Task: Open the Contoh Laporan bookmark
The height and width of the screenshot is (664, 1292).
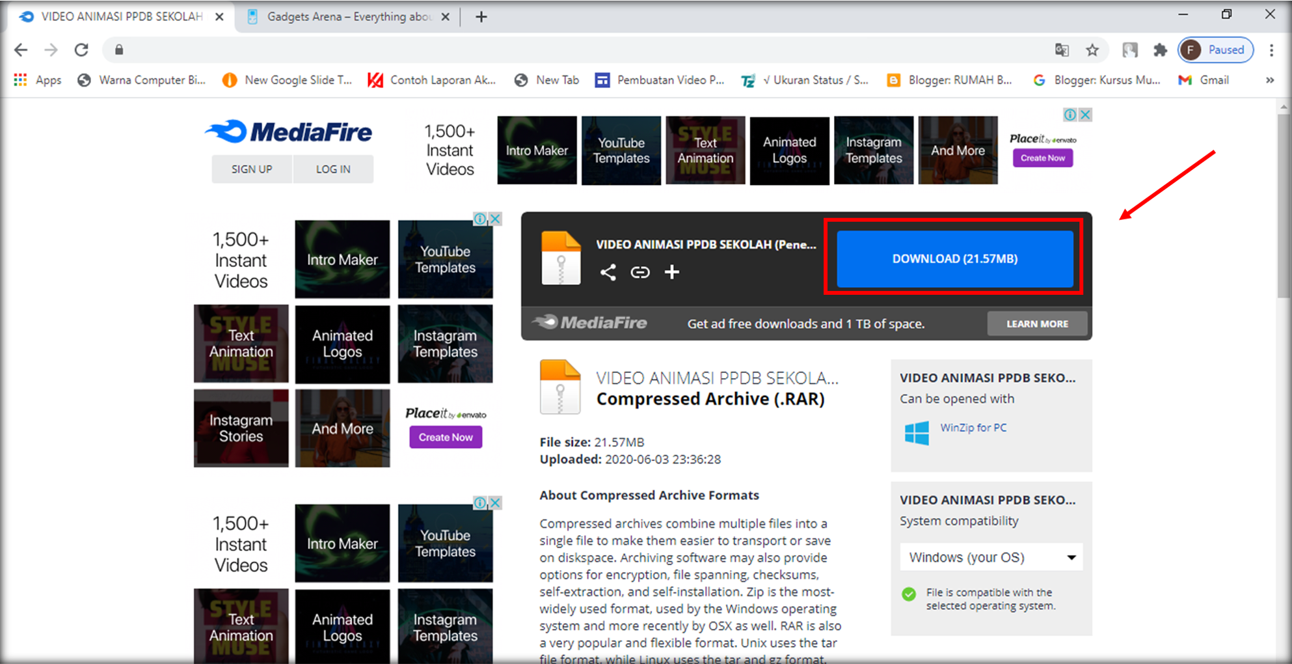Action: (x=432, y=80)
